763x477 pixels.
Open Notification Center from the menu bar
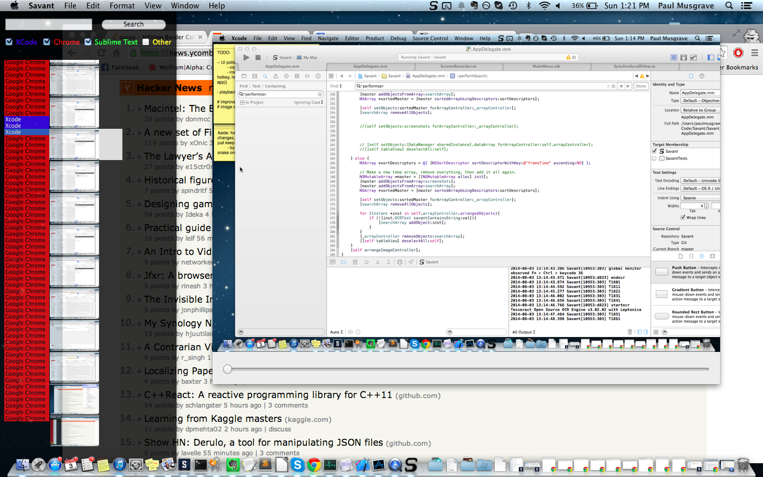[747, 5]
